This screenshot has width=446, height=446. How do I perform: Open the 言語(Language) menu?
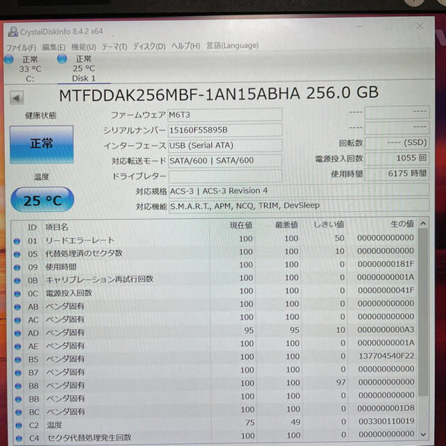pos(232,45)
